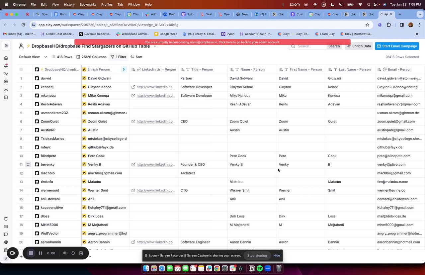Select the ZoomQuiet GitHub username cell
Screen dimensions: 425x275
[x=57, y=122]
